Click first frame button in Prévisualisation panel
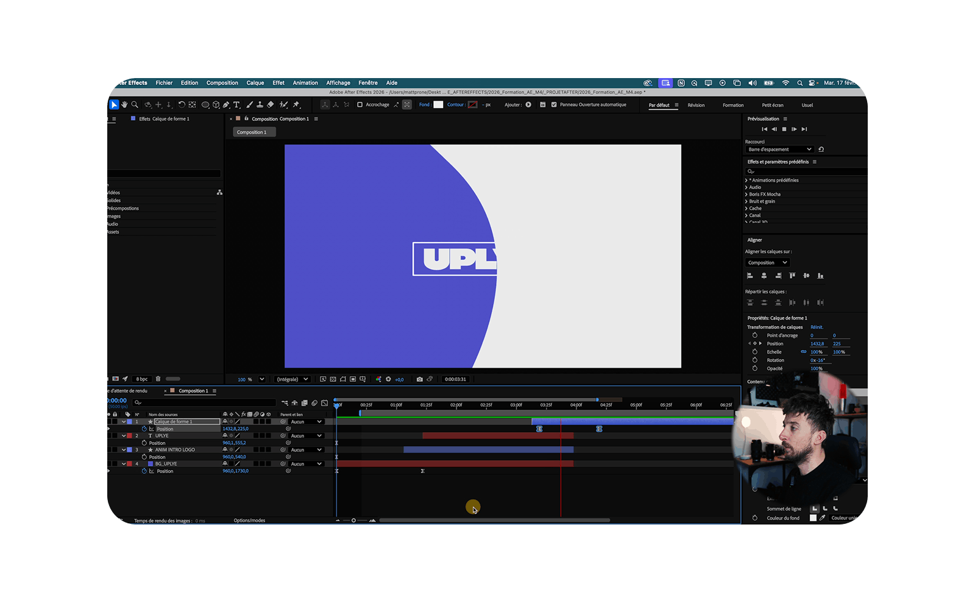The width and height of the screenshot is (975, 605). point(764,129)
